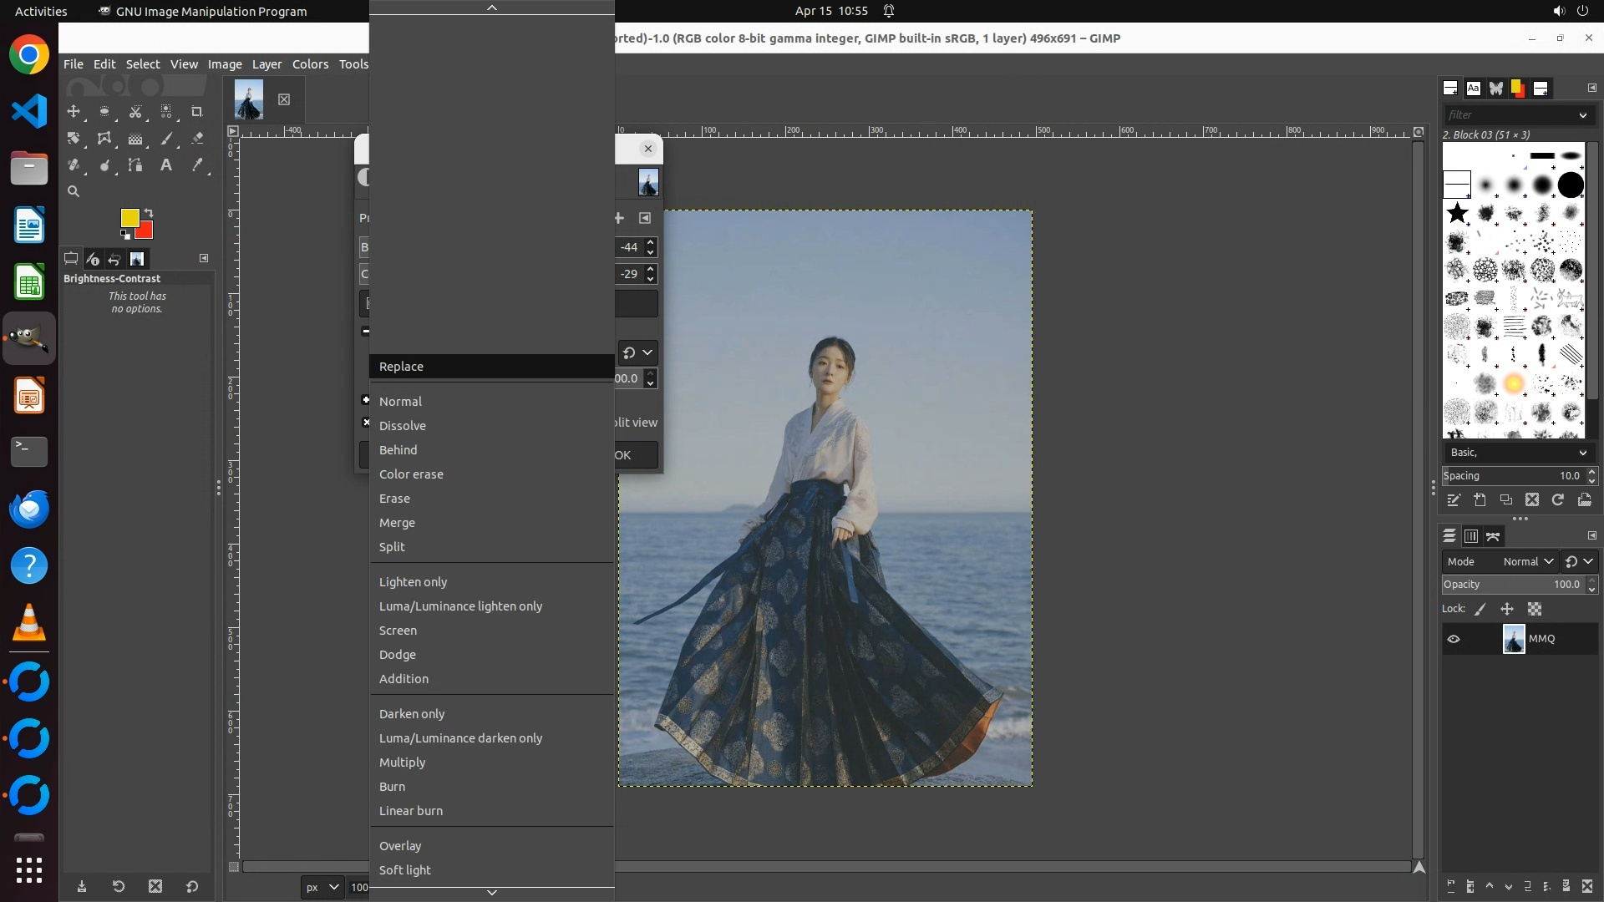Pick the Eraser tool

pos(197,139)
